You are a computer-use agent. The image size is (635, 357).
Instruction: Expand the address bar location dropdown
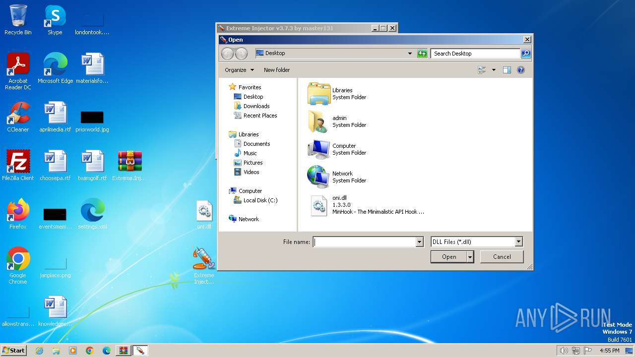(x=410, y=54)
